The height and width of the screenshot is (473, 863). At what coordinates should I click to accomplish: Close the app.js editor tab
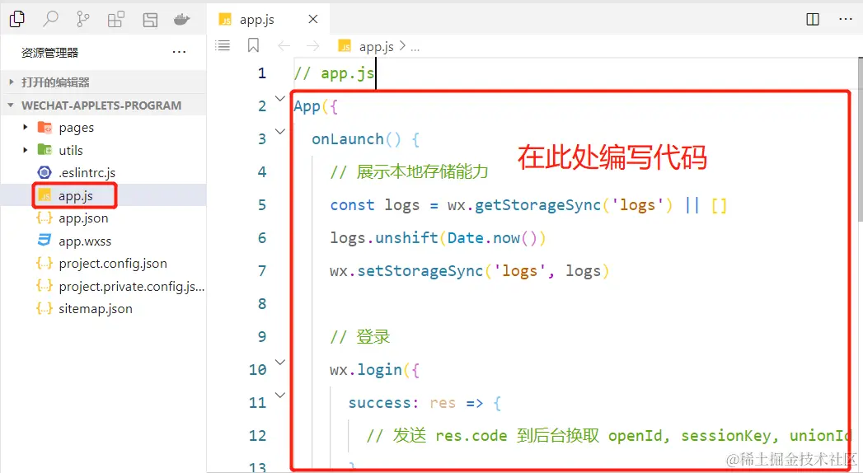click(313, 19)
